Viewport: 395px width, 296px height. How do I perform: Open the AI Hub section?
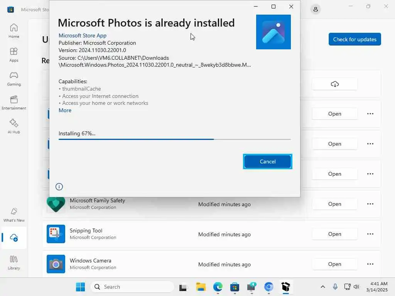[14, 126]
